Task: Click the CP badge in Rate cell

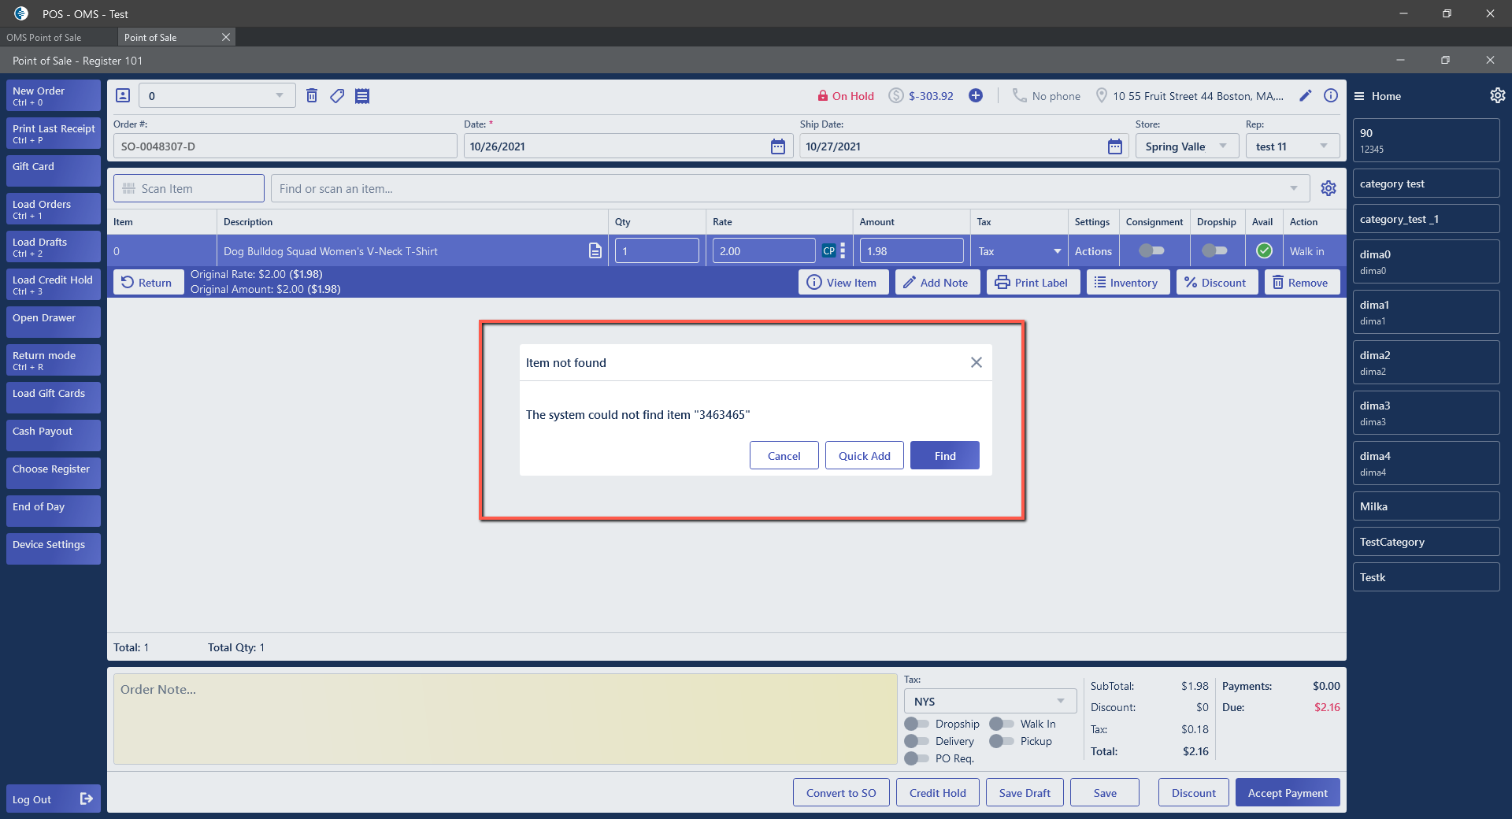Action: 828,250
